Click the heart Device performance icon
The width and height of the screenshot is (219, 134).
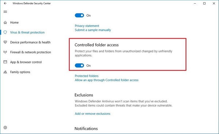5,42
